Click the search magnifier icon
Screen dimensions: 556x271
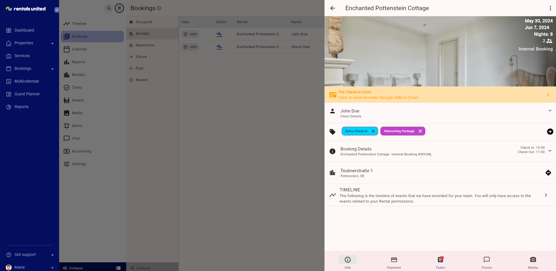[109, 8]
